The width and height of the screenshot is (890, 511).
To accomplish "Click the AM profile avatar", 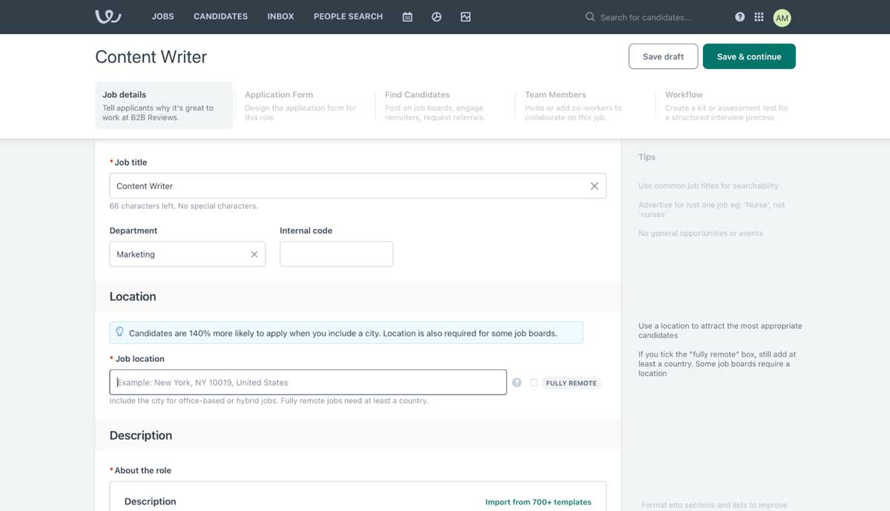I will click(782, 16).
